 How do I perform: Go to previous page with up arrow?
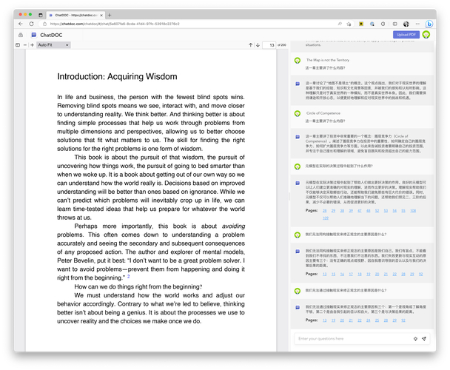coord(249,45)
